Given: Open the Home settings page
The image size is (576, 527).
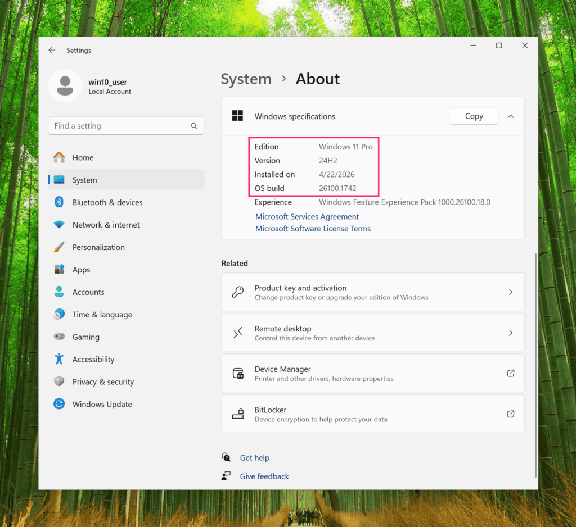Looking at the screenshot, I should (126, 157).
